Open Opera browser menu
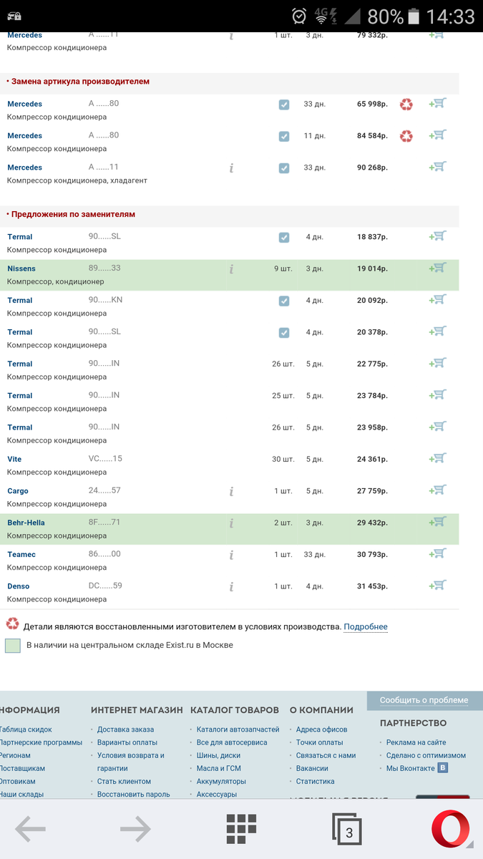Image resolution: width=483 pixels, height=859 pixels. click(x=452, y=830)
